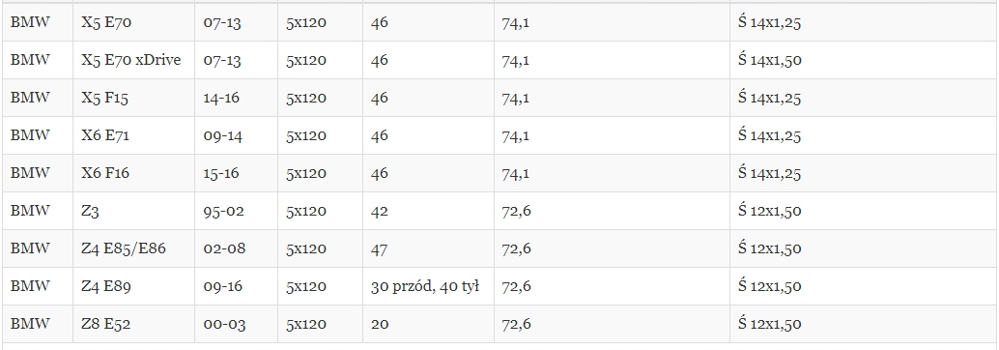999x350 pixels.
Task: Click BMW in the Z8 E52 row
Action: pos(30,324)
